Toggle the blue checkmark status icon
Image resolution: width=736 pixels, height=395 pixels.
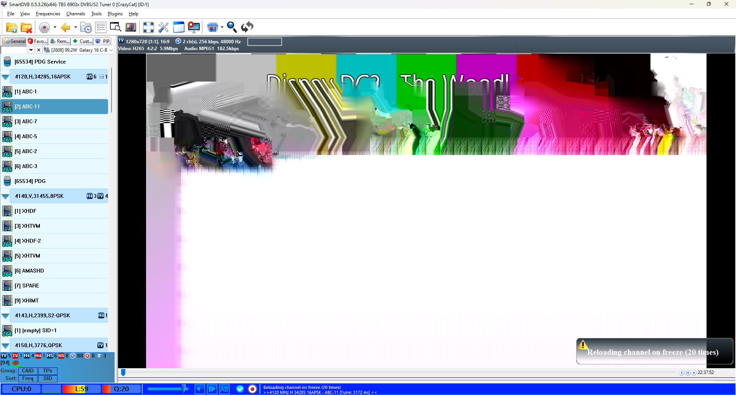[x=240, y=389]
